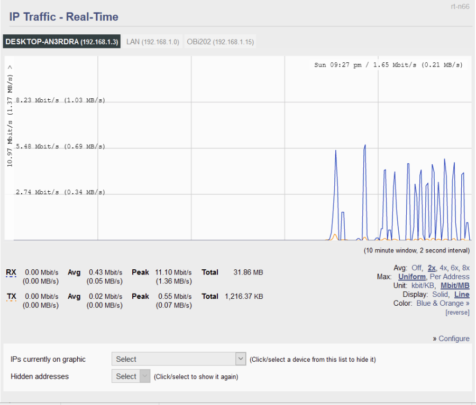Image resolution: width=476 pixels, height=405 pixels.
Task: Open the Hidden addresses Select dropdown
Action: tap(131, 376)
